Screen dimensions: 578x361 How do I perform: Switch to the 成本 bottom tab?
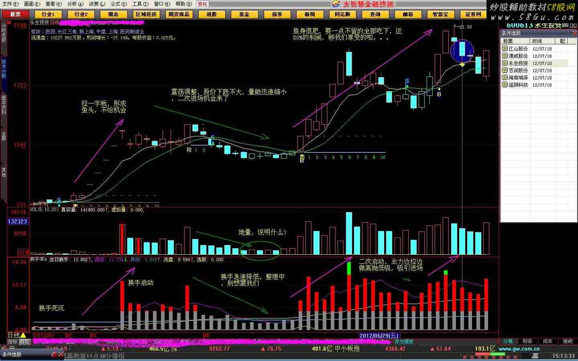coord(547,341)
